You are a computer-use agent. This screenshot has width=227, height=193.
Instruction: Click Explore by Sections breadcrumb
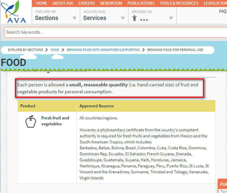click(26, 50)
